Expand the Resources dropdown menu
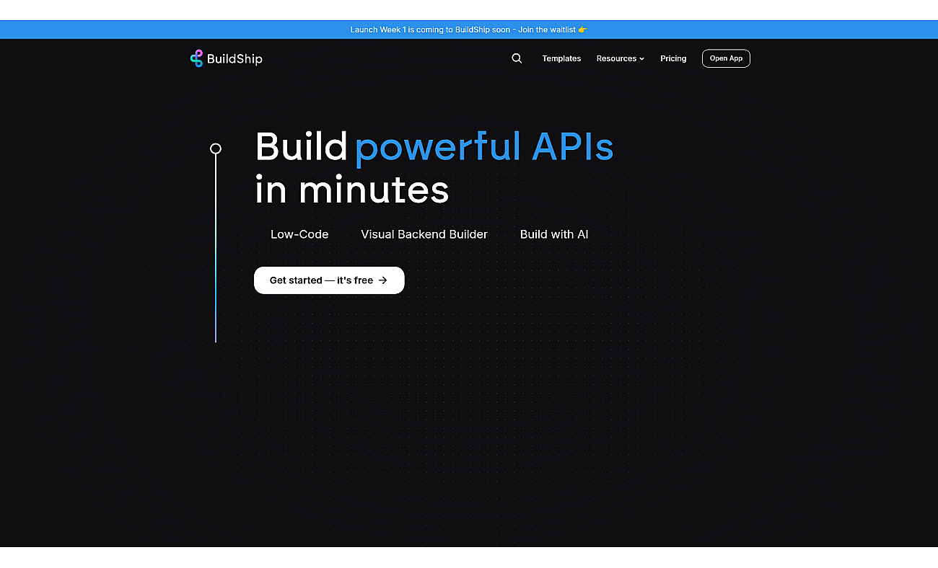Viewport: 938px width, 568px height. [x=620, y=58]
